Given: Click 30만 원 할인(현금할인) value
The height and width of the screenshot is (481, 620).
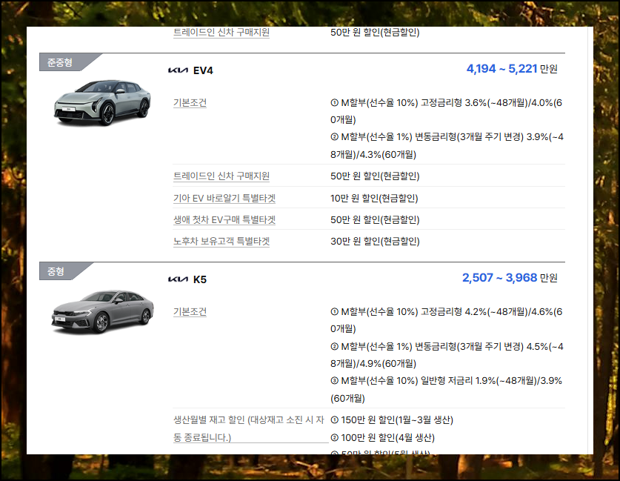Looking at the screenshot, I should [x=375, y=242].
